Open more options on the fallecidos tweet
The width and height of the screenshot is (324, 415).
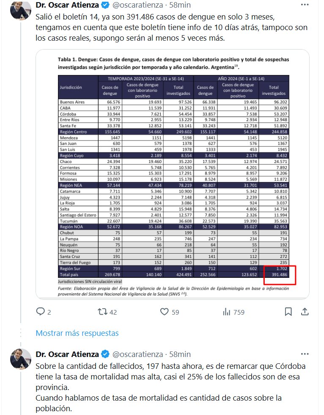[304, 354]
